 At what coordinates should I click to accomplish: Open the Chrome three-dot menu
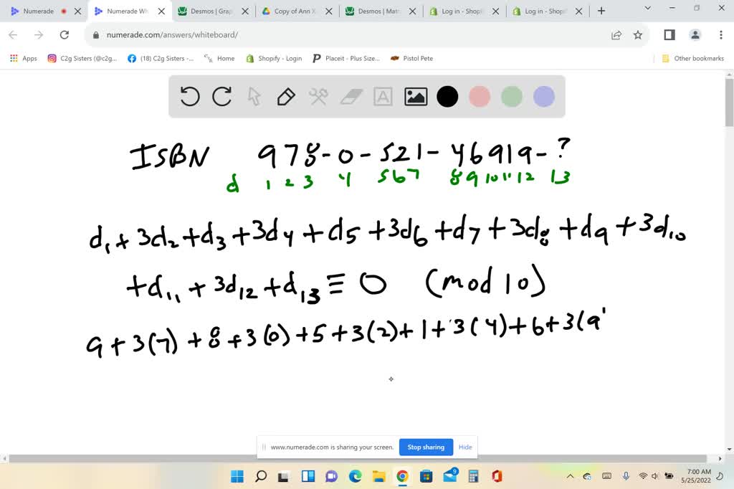tap(720, 34)
